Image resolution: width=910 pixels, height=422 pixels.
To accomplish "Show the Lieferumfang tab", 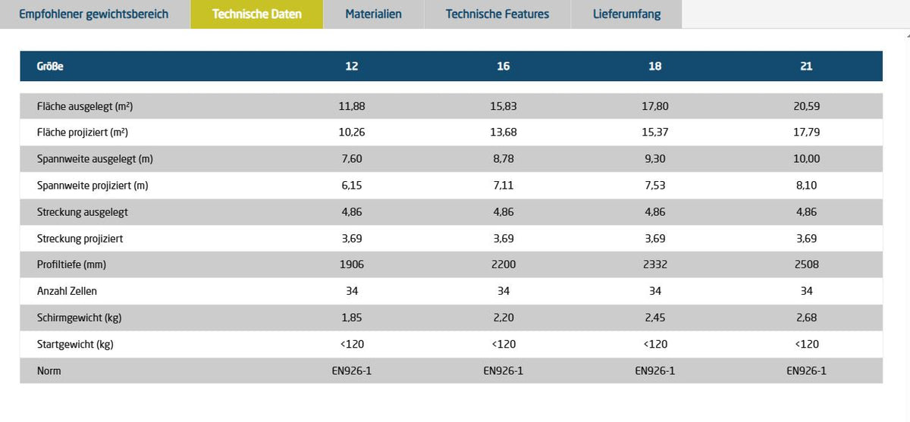I will tap(626, 14).
